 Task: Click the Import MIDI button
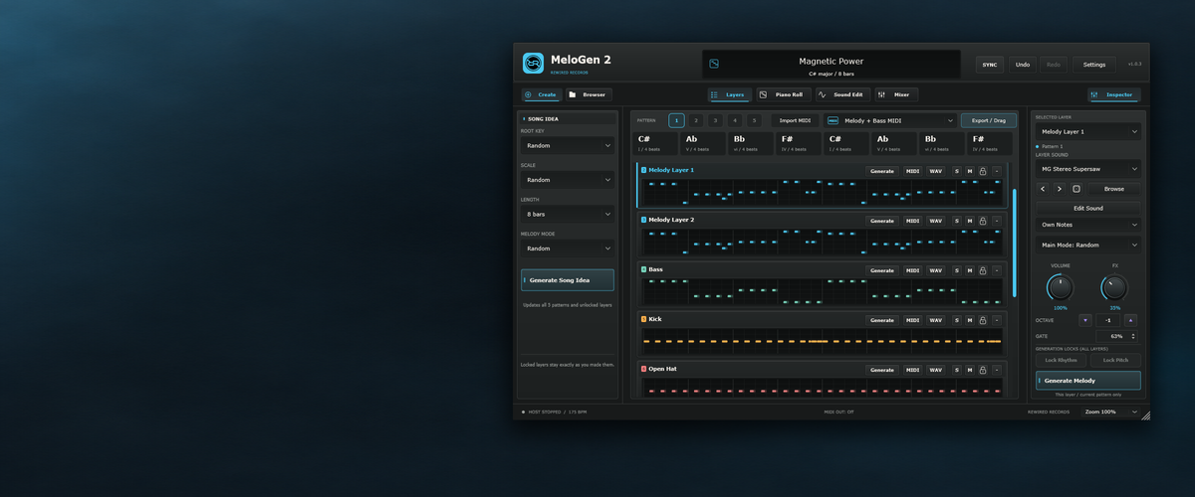tap(795, 120)
